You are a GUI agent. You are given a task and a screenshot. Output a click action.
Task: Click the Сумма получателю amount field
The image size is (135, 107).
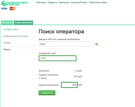(x=69, y=85)
